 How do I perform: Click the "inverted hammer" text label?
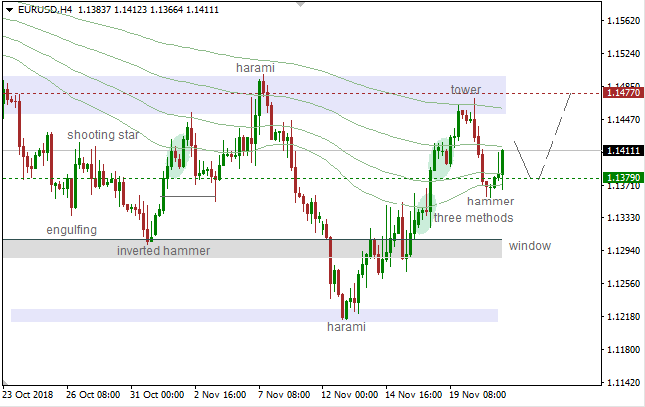point(163,251)
